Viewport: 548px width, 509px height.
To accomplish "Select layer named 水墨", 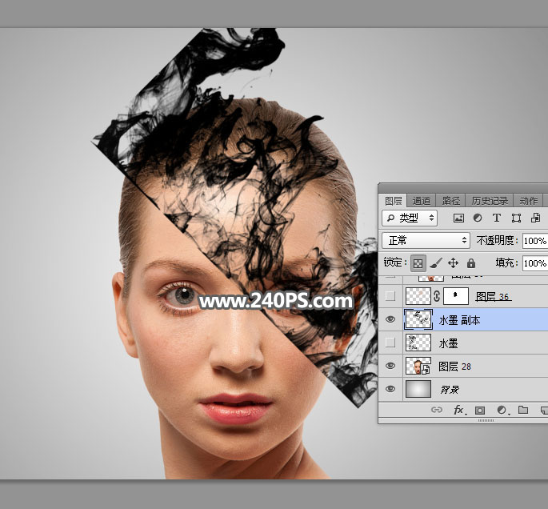I will click(x=448, y=343).
